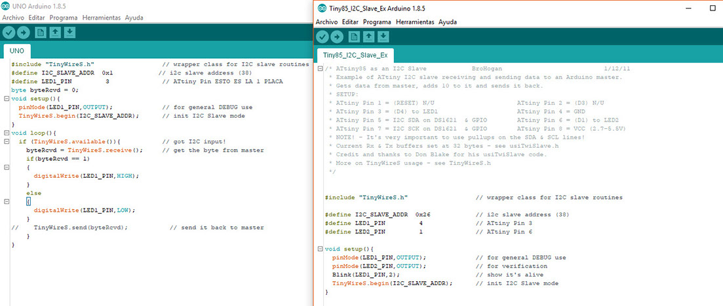723x306 pixels.
Task: Open Archivo menu in UNO window
Action: point(13,18)
